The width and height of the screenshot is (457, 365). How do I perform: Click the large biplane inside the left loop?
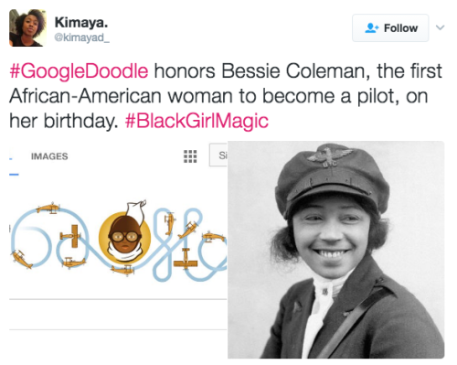point(71,236)
